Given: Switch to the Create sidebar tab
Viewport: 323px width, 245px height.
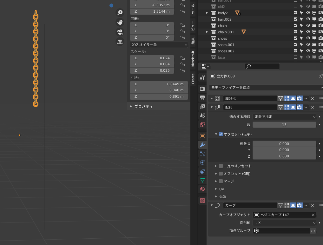Looking at the screenshot, I should [x=193, y=79].
